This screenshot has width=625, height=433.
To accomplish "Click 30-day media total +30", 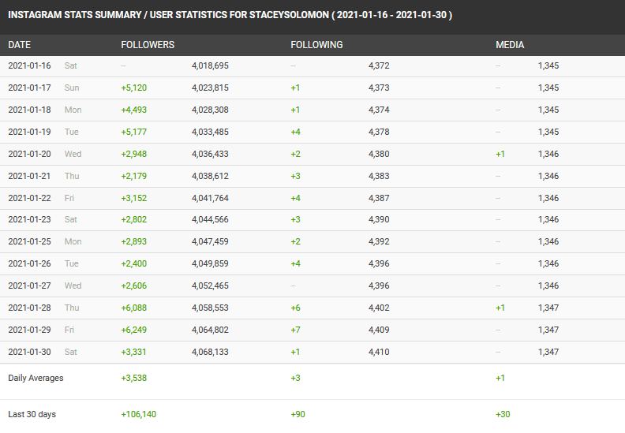I will 503,414.
